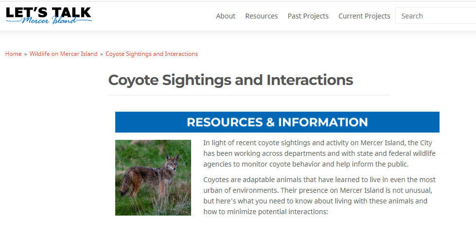Image resolution: width=476 pixels, height=235 pixels.
Task: Open the Resources navigation item
Action: click(x=261, y=16)
